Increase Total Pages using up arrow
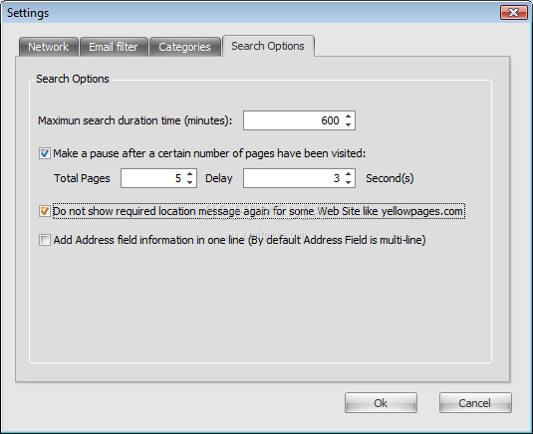Image resolution: width=533 pixels, height=434 pixels. pos(189,174)
